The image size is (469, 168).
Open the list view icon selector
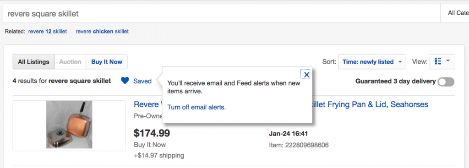tap(438, 62)
